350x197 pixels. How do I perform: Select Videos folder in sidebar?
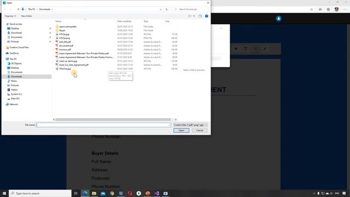(14, 90)
